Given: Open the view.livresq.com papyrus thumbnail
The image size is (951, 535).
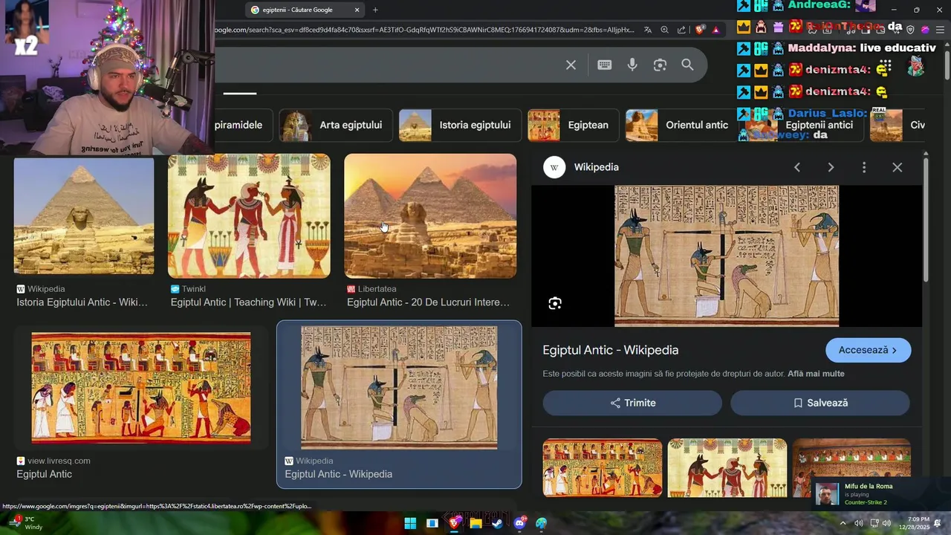Looking at the screenshot, I should 141,387.
